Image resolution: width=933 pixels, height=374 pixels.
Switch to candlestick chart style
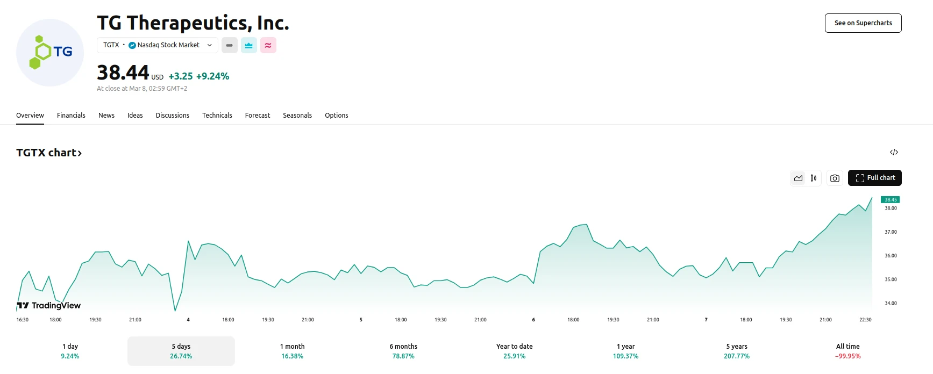[x=814, y=178]
